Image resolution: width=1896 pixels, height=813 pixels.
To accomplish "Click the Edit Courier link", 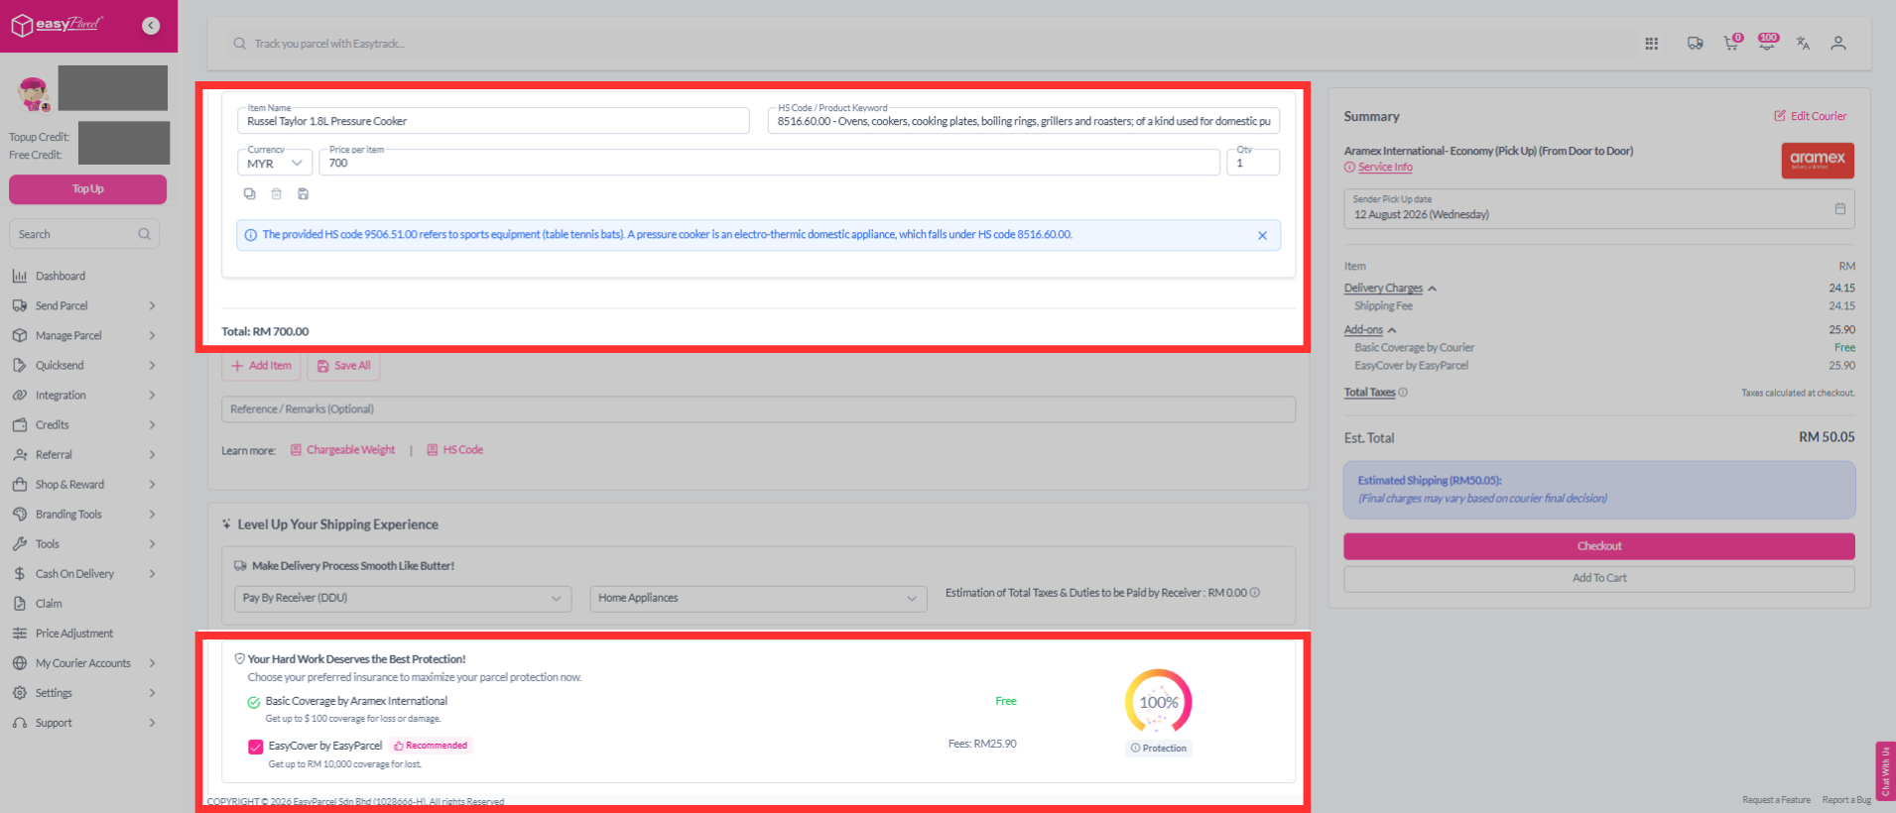I will pyautogui.click(x=1811, y=116).
